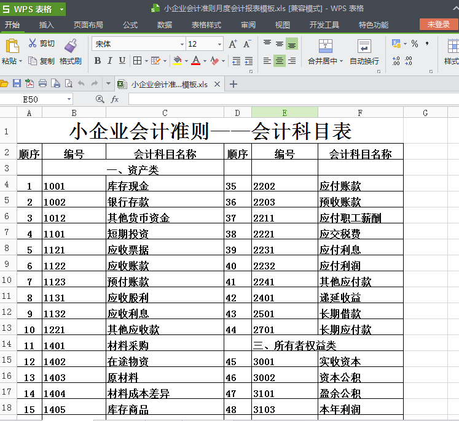This screenshot has height=421, width=459.
Task: Toggle Italic formatting
Action: pyautogui.click(x=110, y=61)
